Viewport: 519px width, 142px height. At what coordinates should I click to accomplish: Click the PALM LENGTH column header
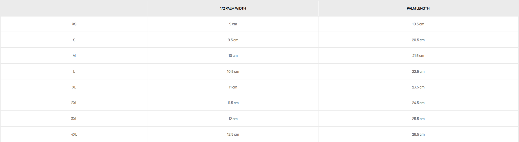tap(418, 8)
